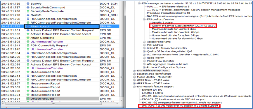
Task: Expand APN aggregate maximum bit rate
Action: 144,64
